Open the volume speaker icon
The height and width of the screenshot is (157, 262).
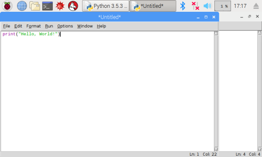pyautogui.click(x=207, y=6)
